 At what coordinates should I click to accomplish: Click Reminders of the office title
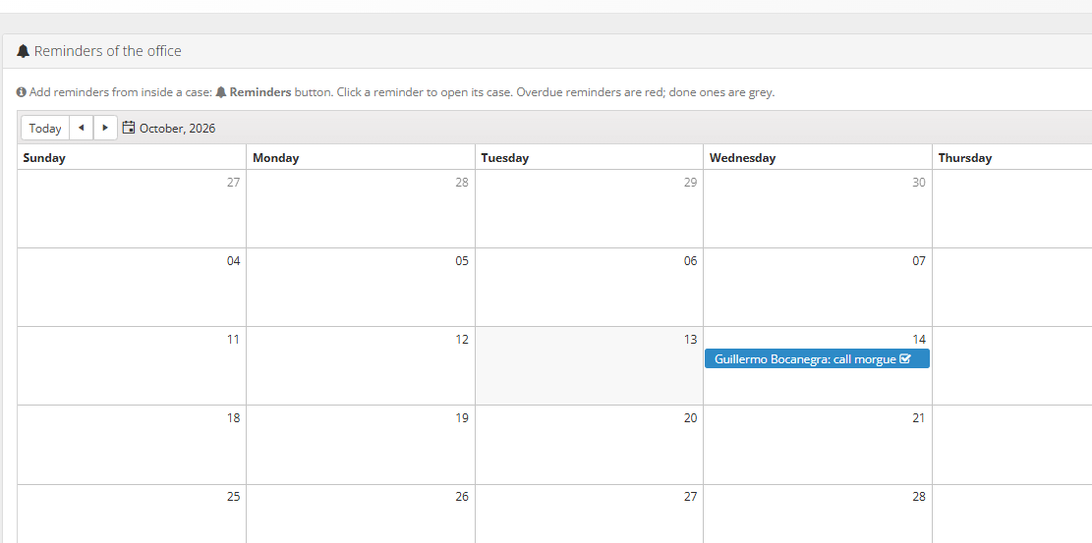pyautogui.click(x=108, y=51)
